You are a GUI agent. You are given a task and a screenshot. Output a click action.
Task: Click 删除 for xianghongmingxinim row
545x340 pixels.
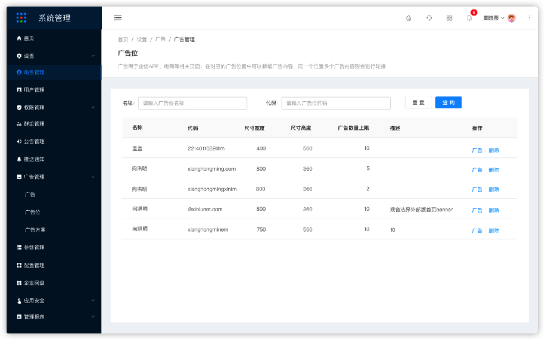(x=494, y=189)
